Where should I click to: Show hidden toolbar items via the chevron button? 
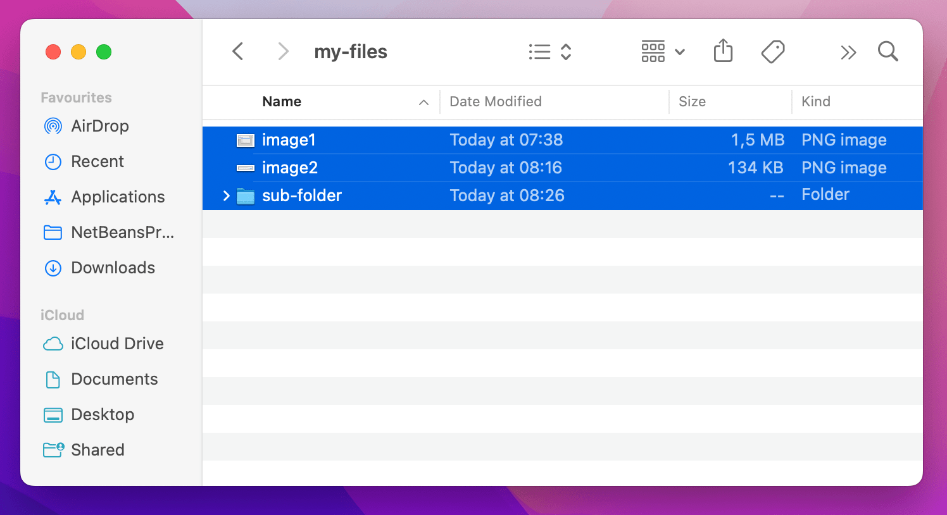848,51
